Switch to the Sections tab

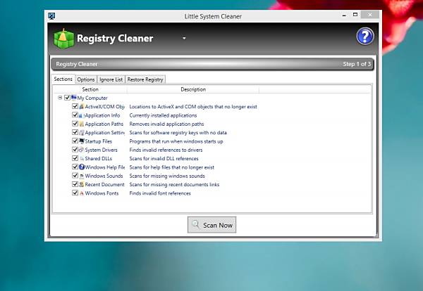click(x=63, y=79)
